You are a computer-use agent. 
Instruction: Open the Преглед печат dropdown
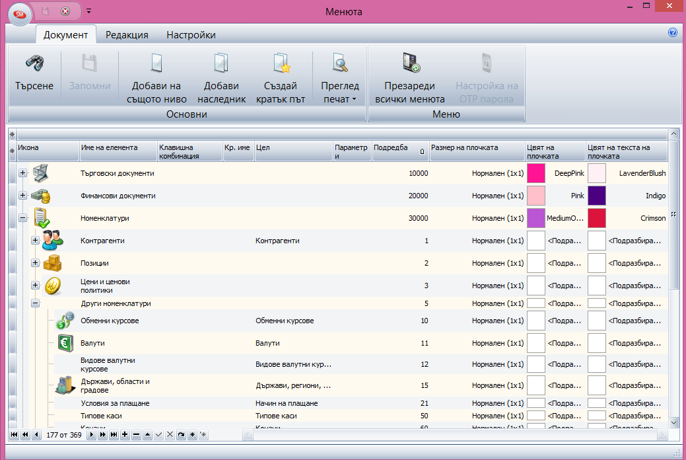(340, 77)
